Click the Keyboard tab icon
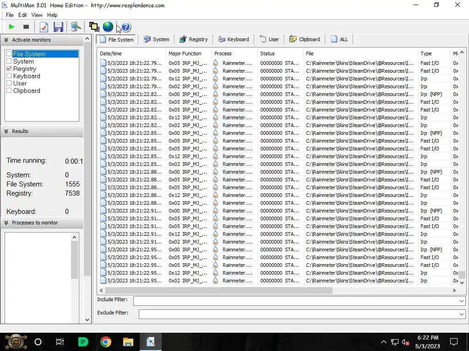469x351 pixels. click(222, 39)
